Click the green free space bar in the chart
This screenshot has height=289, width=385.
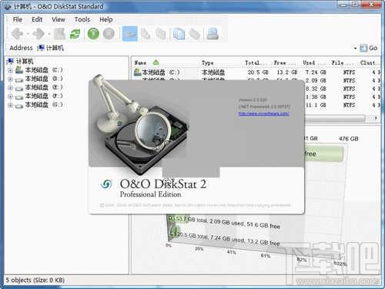pyautogui.click(x=324, y=153)
